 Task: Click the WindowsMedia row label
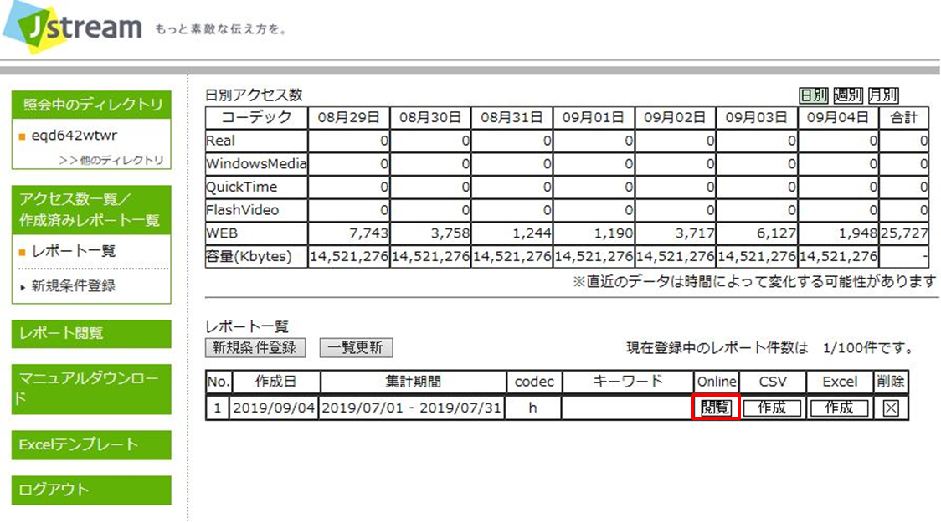(256, 164)
